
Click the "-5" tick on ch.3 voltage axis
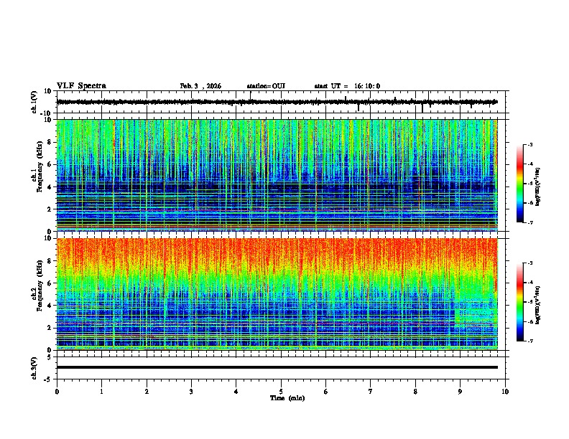pos(49,379)
